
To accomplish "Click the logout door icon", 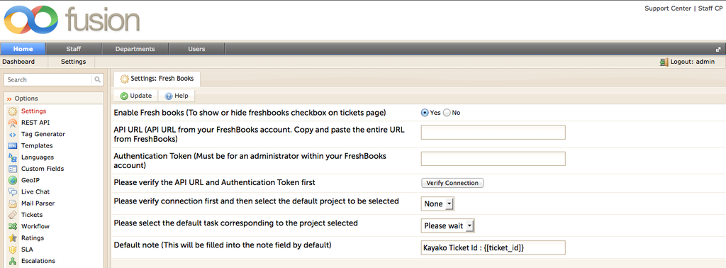I will coord(664,62).
